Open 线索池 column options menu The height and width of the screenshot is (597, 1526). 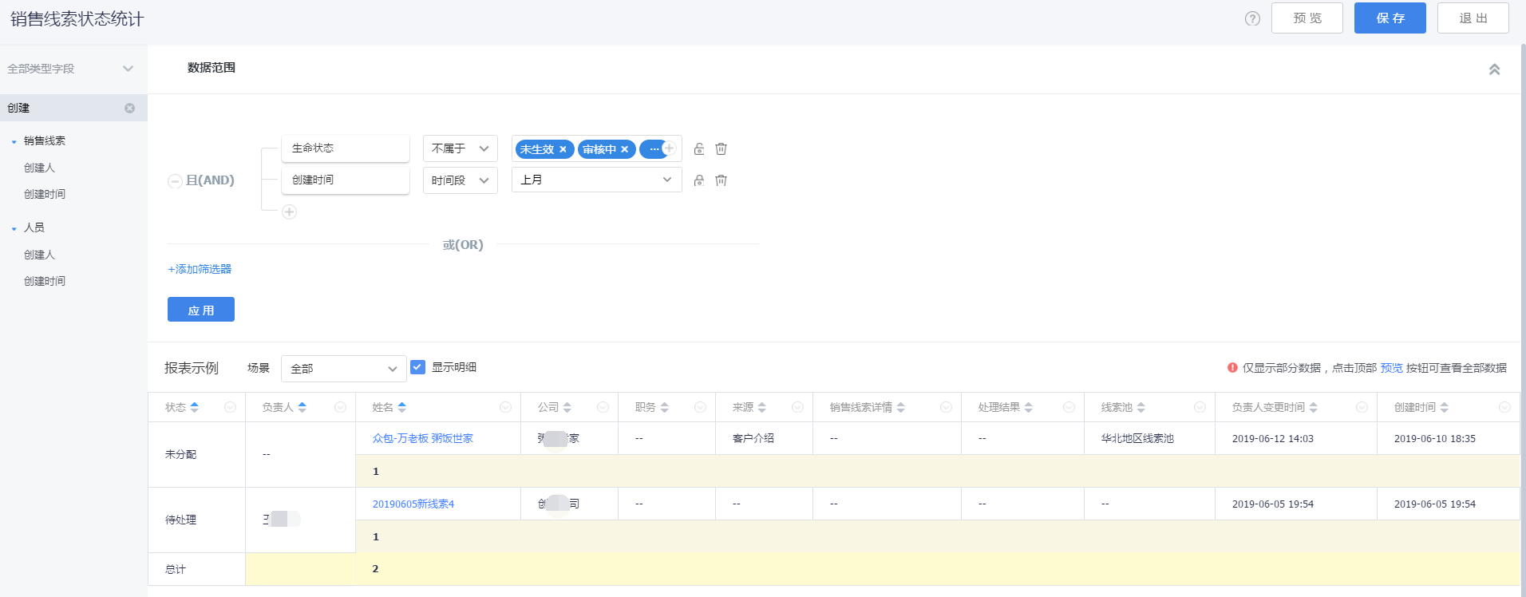tap(1200, 407)
